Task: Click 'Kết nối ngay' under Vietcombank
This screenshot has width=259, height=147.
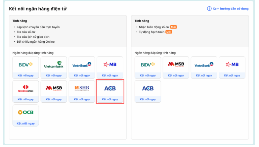Action: [54, 75]
